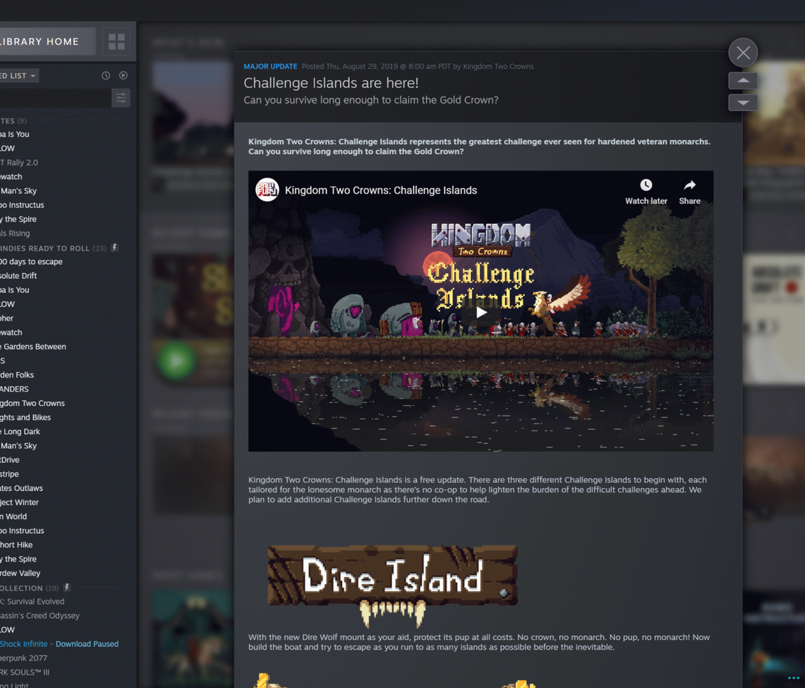Screen dimensions: 805x688
Task: Select Kingdom Two Crowns in the game list
Action: point(33,403)
